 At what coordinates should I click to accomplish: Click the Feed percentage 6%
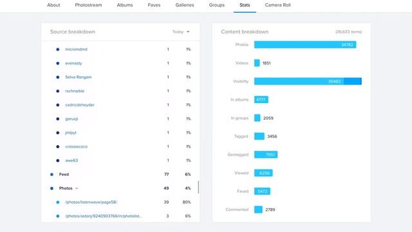click(187, 175)
